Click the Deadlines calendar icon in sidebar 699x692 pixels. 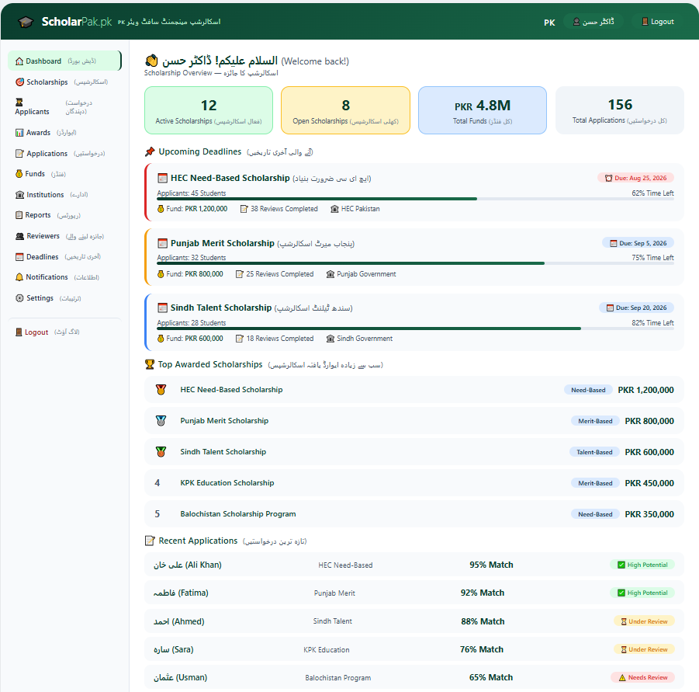(19, 257)
